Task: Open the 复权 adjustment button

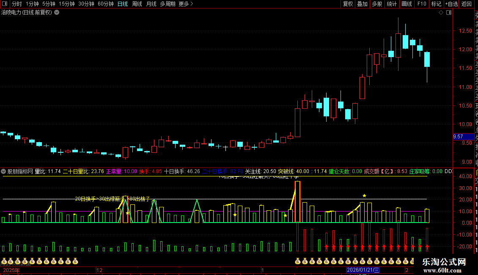Action: click(x=348, y=4)
